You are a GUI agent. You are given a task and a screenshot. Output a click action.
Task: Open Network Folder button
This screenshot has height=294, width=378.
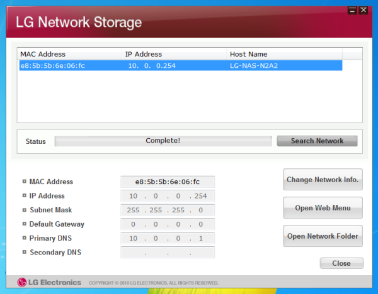(323, 236)
